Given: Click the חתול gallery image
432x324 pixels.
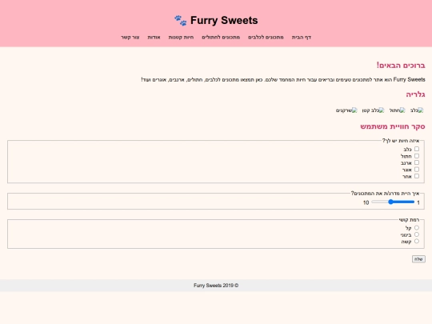Looking at the screenshot, I should point(397,110).
